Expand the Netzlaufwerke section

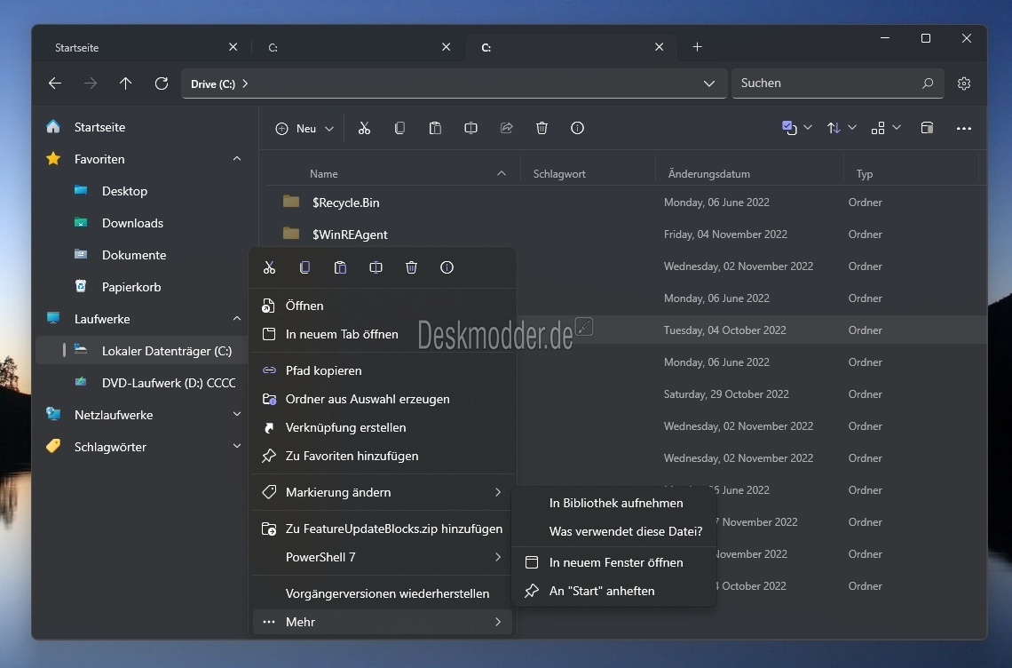pos(237,415)
